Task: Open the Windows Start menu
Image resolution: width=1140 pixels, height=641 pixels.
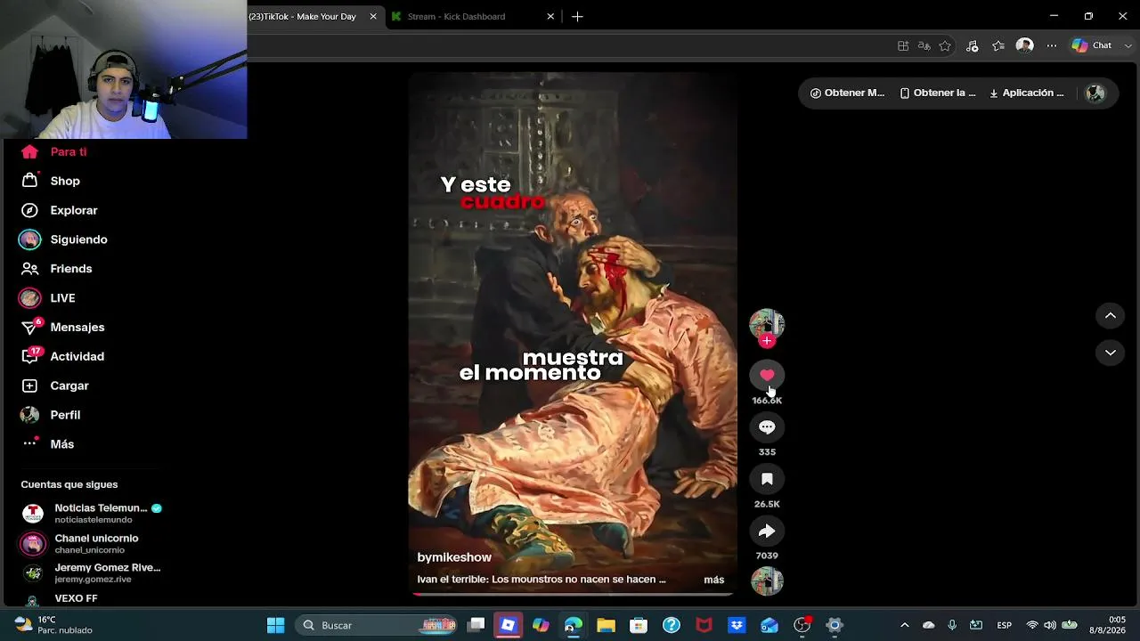Action: (276, 625)
